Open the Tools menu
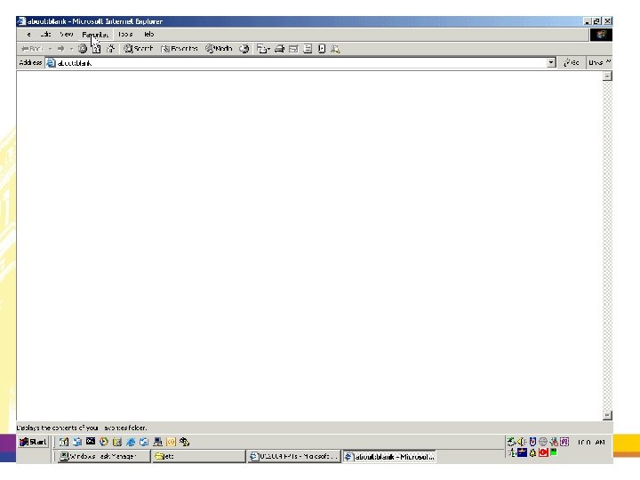The width and height of the screenshot is (640, 480). click(x=125, y=35)
